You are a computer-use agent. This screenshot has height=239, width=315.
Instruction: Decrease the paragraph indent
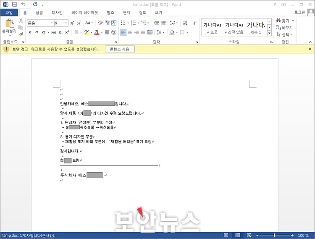(157, 23)
